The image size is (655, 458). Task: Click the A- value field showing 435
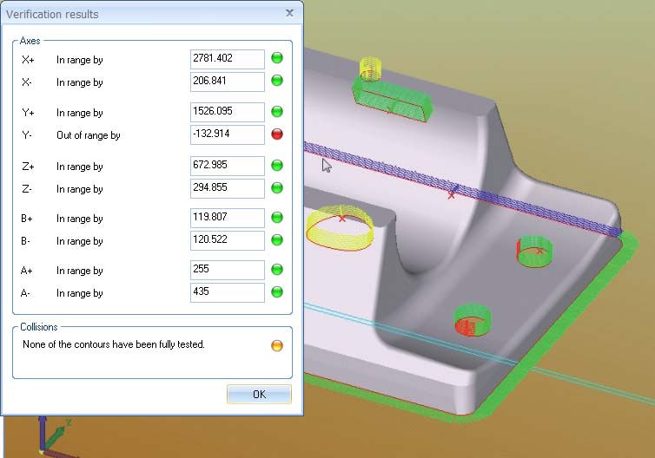pos(227,292)
